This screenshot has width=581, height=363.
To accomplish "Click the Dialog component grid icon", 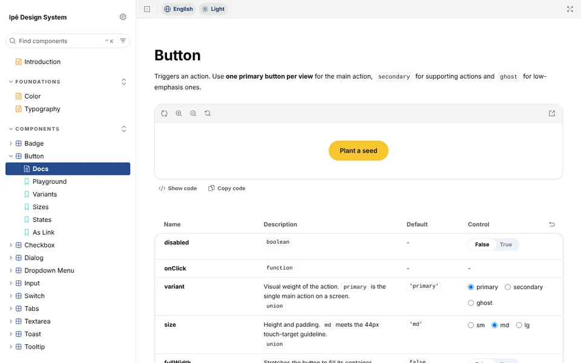I will (x=19, y=258).
